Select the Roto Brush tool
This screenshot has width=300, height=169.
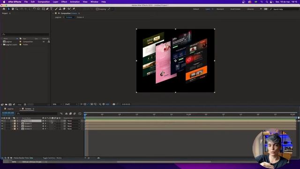[69, 9]
